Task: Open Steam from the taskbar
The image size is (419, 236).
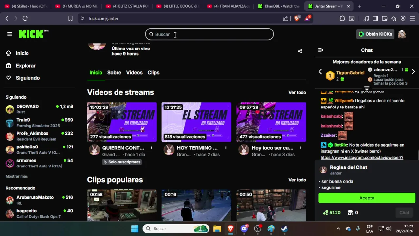Action: (284, 228)
